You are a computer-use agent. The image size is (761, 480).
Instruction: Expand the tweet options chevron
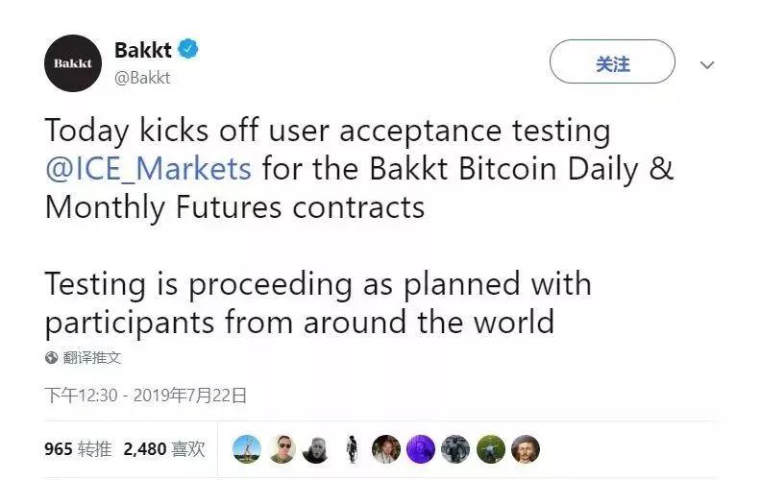[x=707, y=65]
